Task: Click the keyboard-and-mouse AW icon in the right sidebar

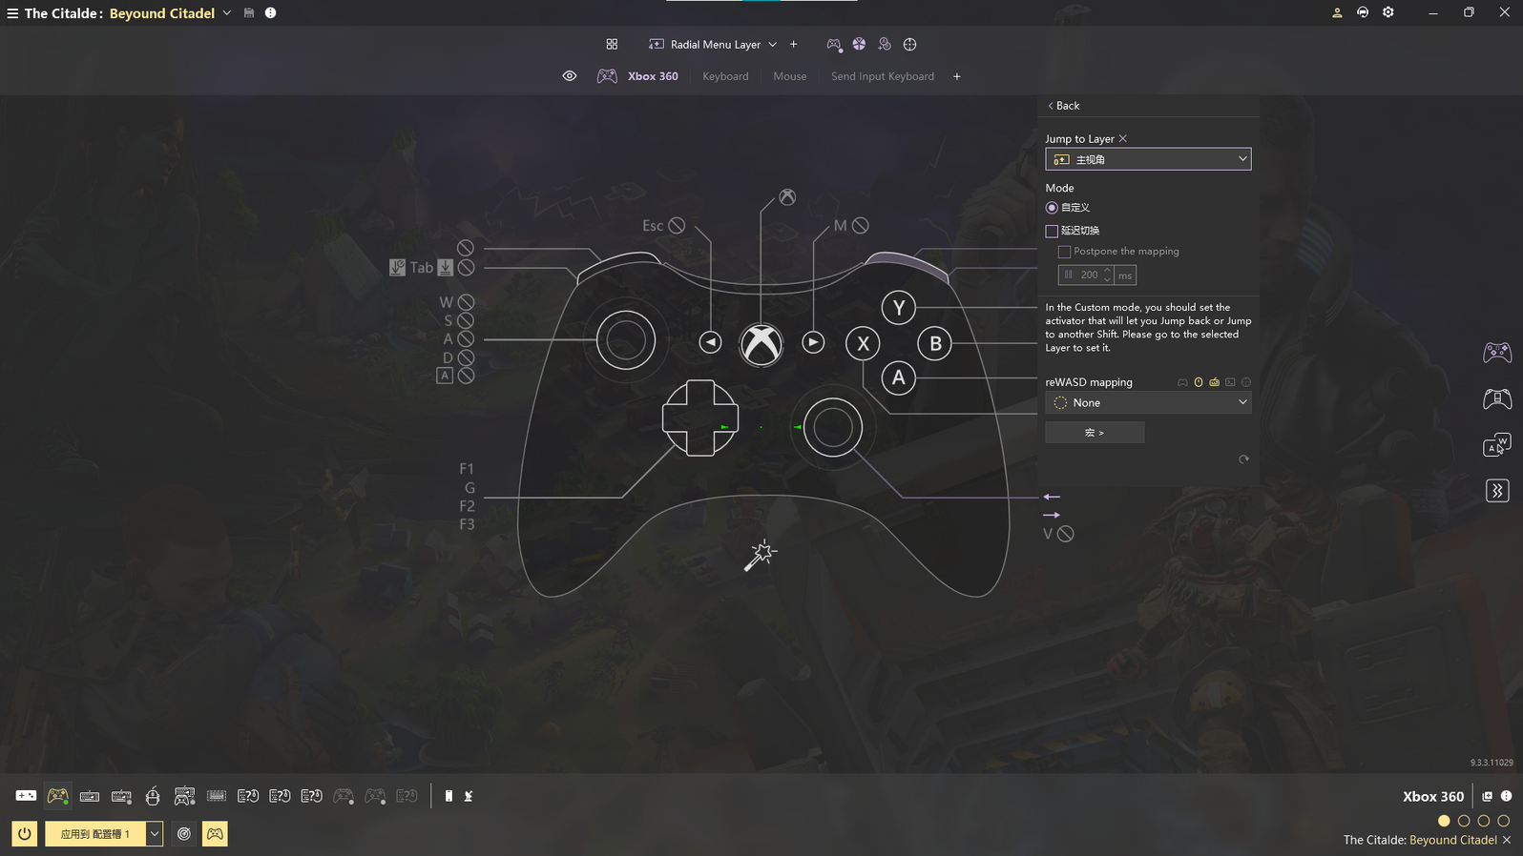Action: (1496, 445)
